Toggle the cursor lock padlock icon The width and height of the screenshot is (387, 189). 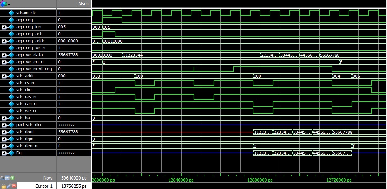coord(3,186)
